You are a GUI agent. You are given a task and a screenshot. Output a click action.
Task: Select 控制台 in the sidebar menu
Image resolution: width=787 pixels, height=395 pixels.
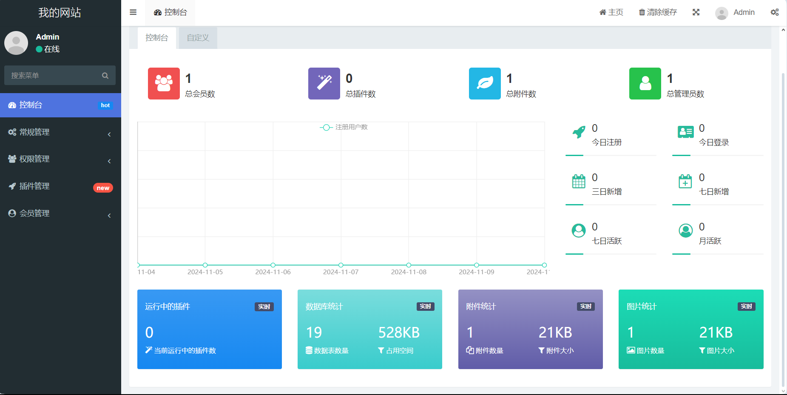click(60, 105)
